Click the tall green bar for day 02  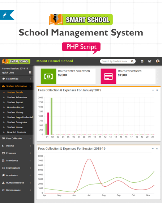52,116
